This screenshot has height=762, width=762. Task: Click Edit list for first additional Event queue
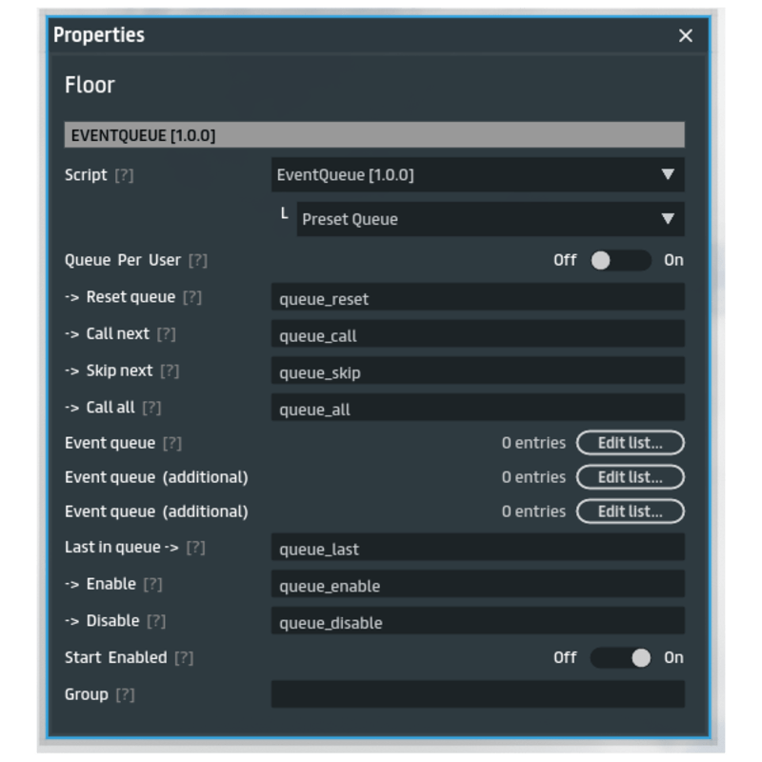(630, 477)
